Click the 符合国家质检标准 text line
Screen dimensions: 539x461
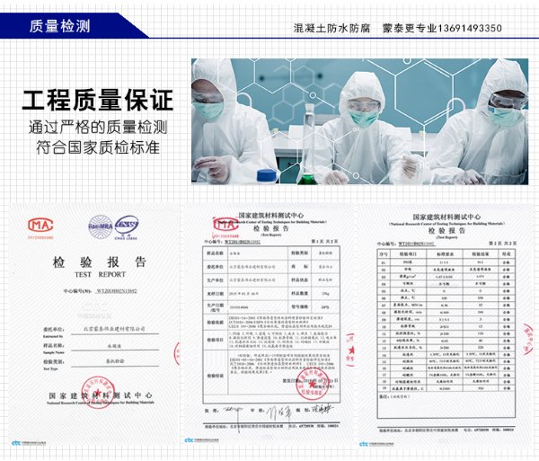[96, 146]
